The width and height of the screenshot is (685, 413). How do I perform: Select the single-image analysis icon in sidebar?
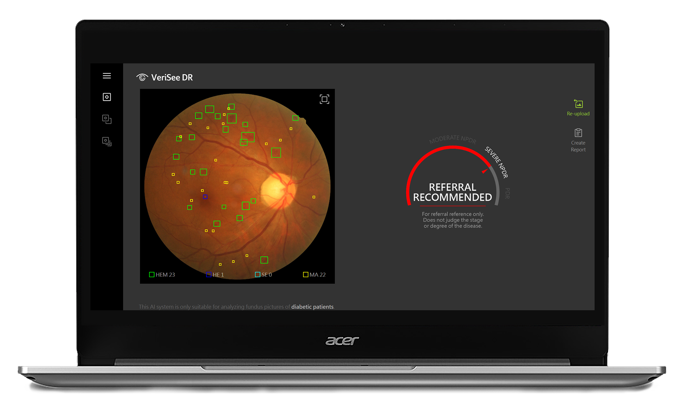107,97
